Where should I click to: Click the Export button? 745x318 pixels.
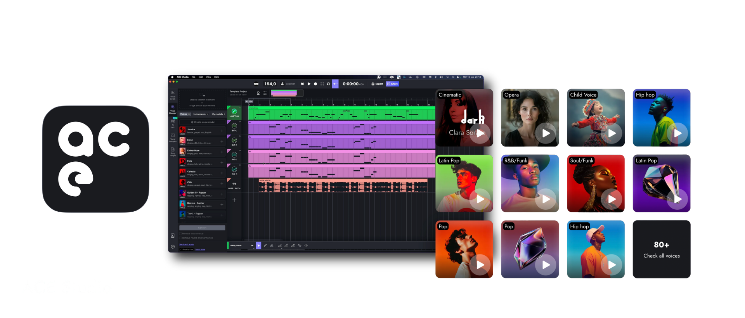pyautogui.click(x=377, y=84)
